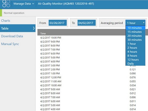
Task: Click row 4/2/2017 6:00 PM
Action: tap(50, 53)
